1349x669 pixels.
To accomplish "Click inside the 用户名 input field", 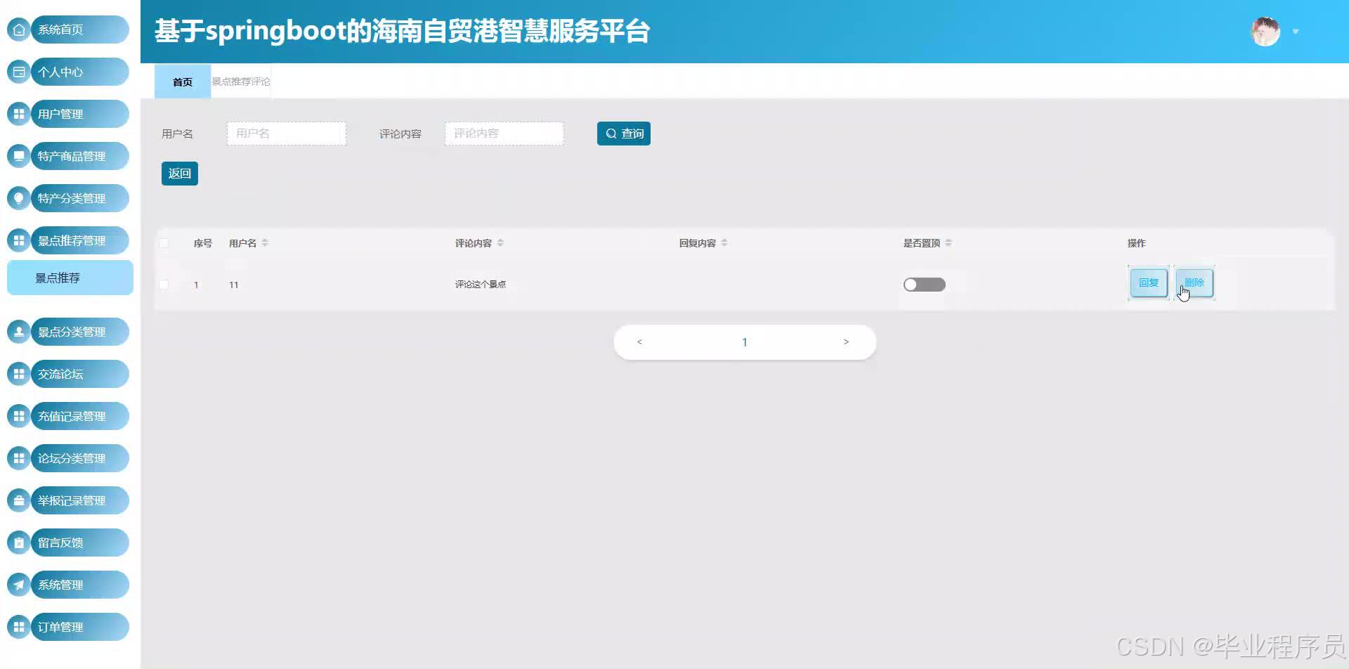I will click(286, 133).
